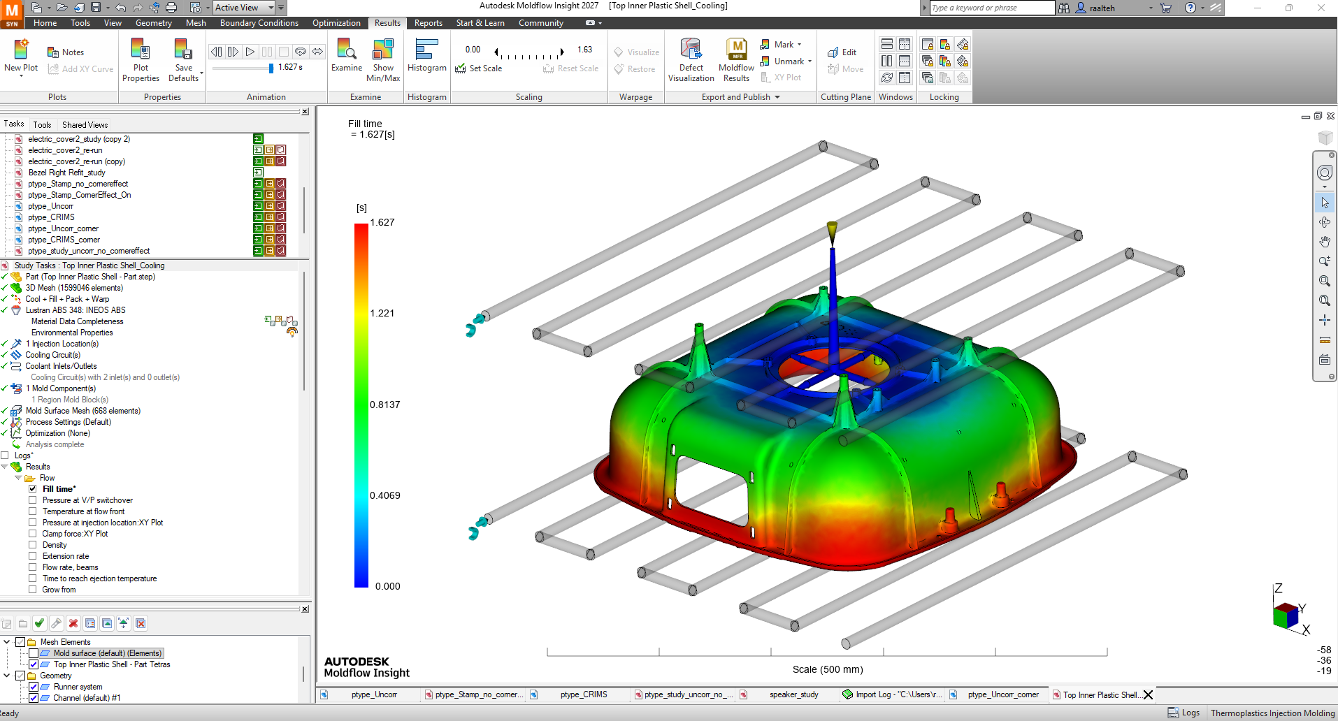
Task: Check the Pressure at V/P switchover result
Action: 33,500
